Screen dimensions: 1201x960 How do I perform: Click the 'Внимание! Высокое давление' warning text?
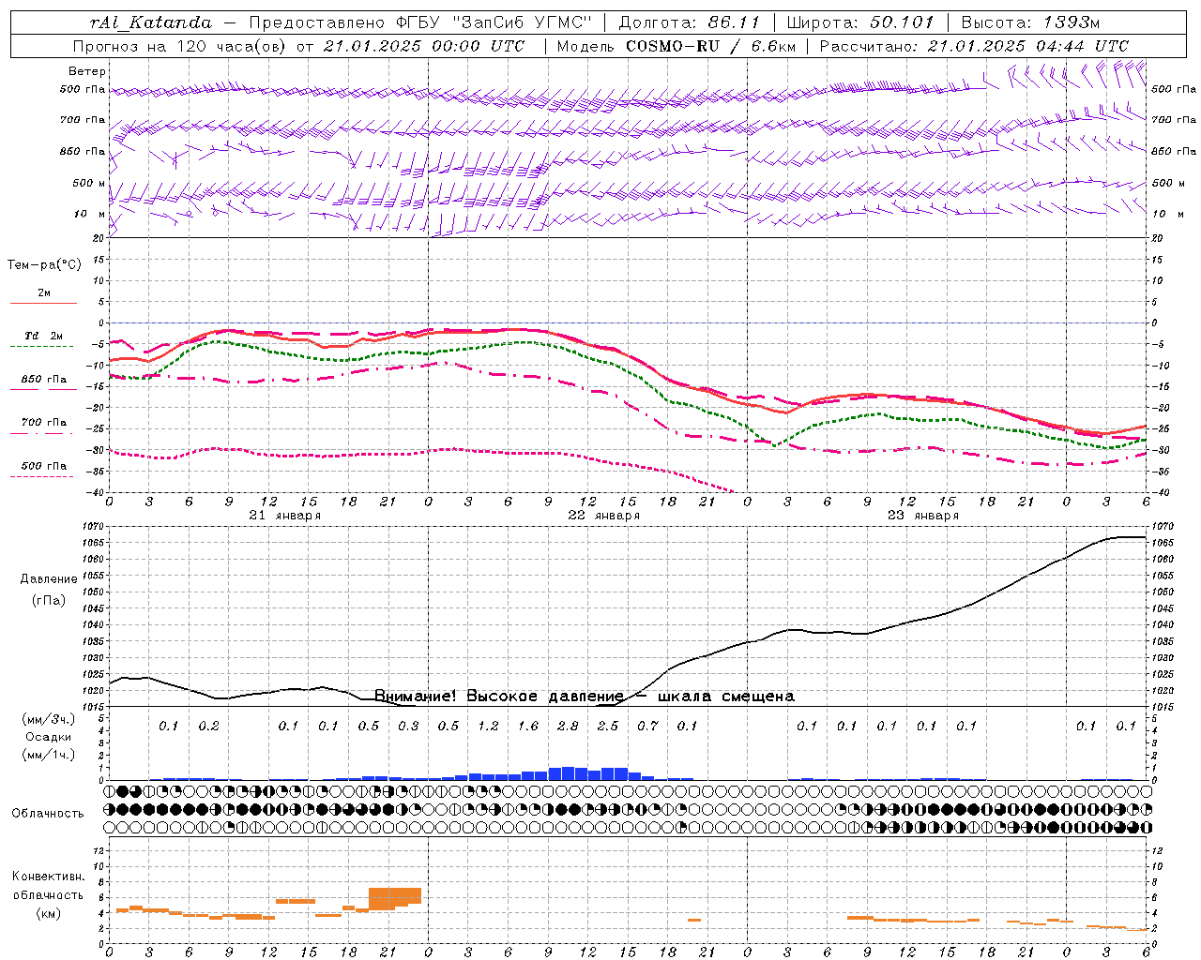(x=499, y=696)
